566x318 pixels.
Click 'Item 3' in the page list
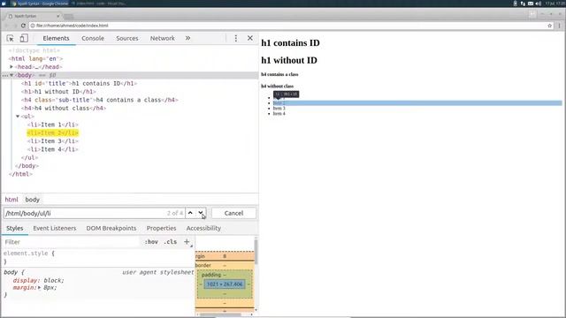click(x=279, y=108)
